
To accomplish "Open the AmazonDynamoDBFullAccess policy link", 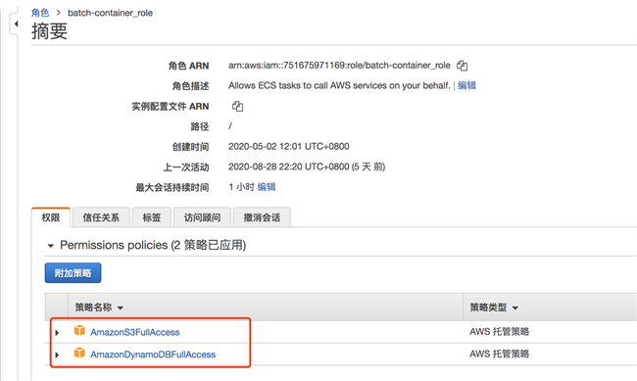I will [x=153, y=355].
